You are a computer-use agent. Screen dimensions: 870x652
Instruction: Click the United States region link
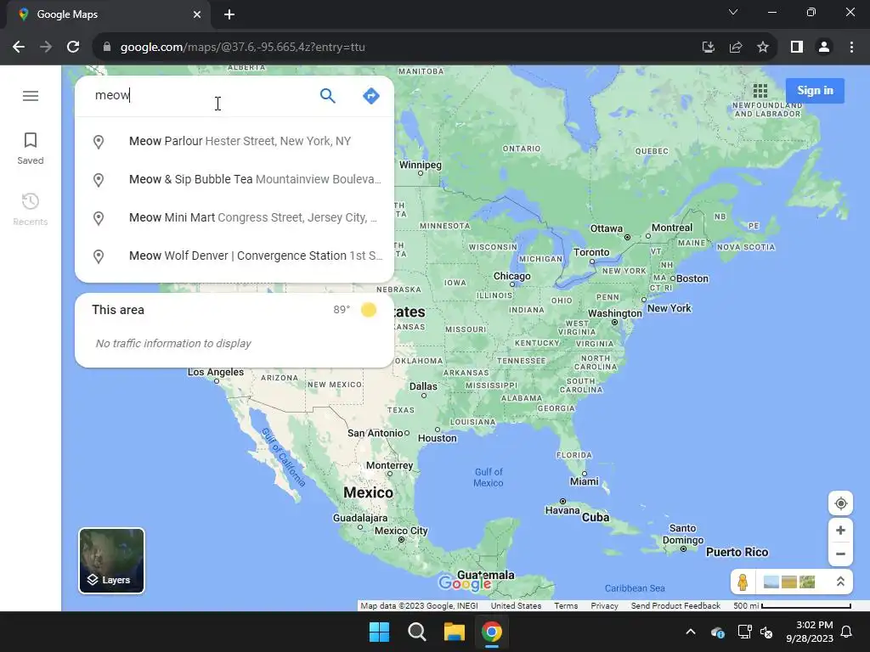click(x=516, y=606)
